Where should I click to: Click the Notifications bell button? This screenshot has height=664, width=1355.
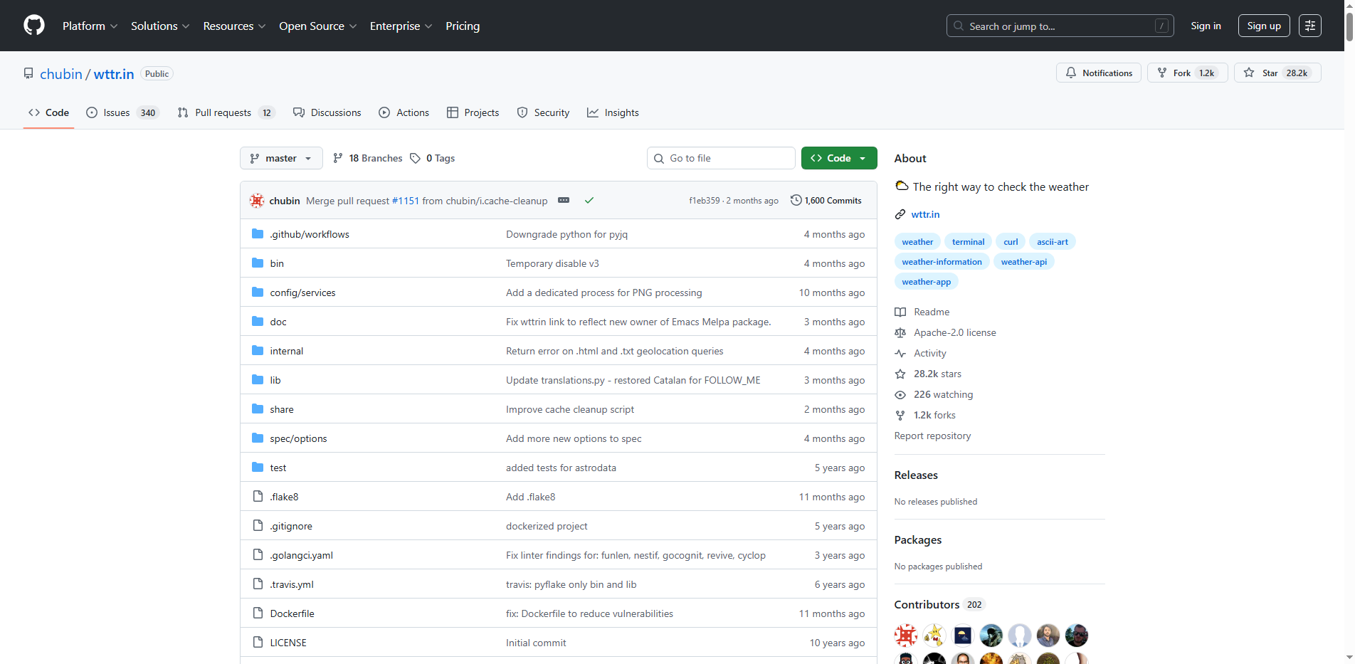click(x=1099, y=73)
